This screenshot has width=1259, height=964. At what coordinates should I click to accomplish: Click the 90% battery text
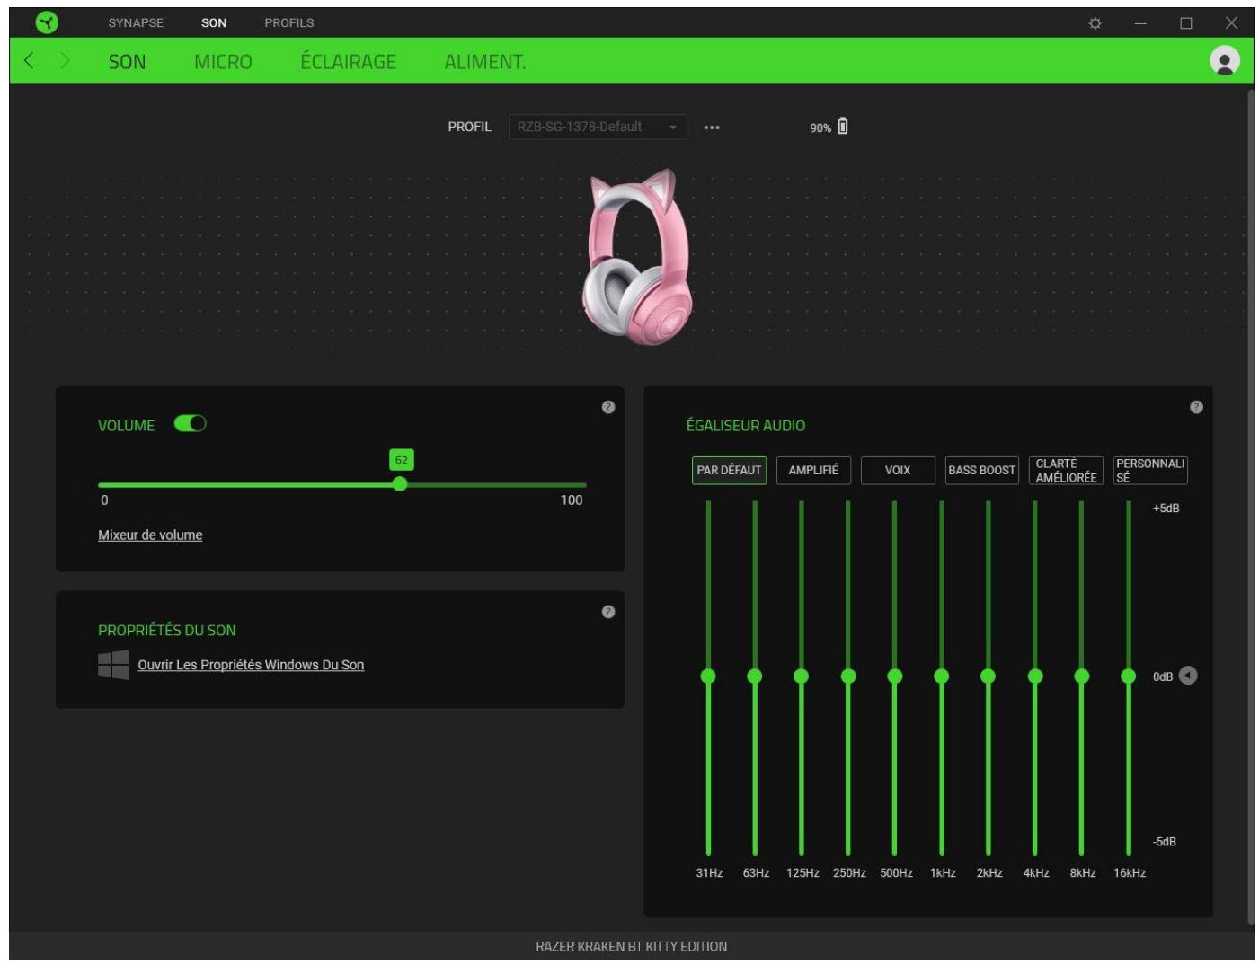820,128
